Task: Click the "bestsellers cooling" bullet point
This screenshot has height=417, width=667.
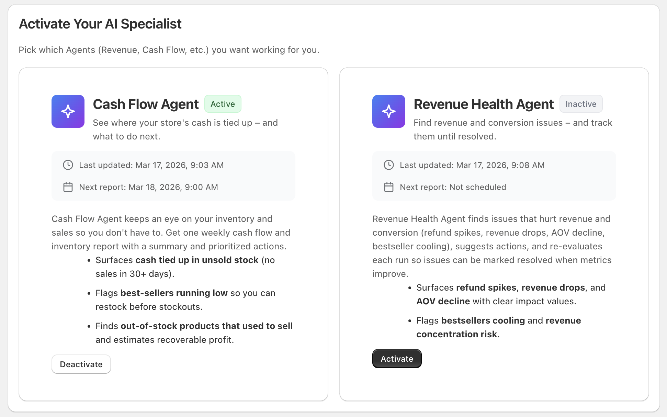Action: [x=498, y=327]
